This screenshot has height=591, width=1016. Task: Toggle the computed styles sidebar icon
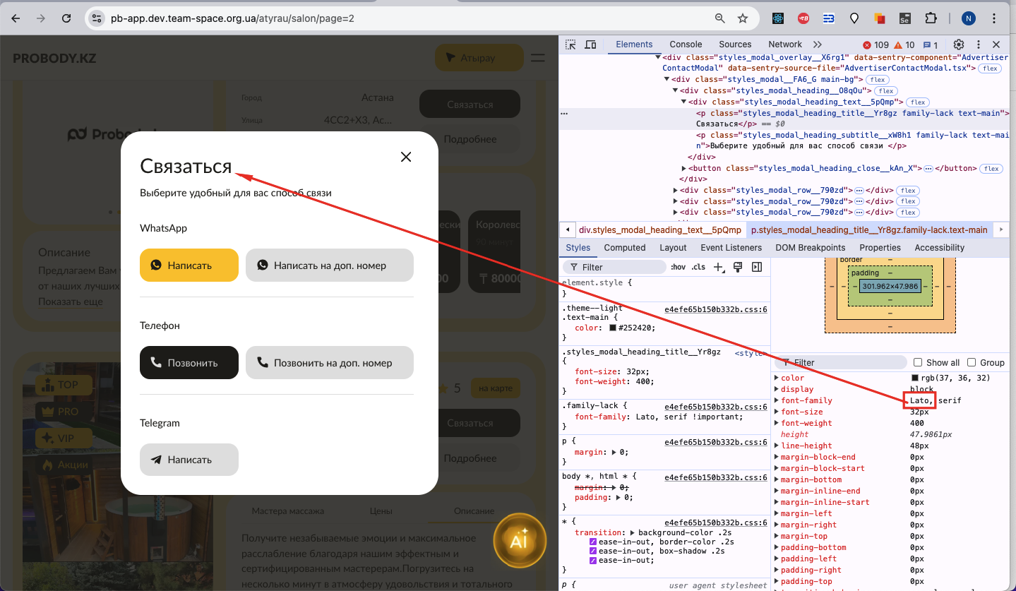coord(757,267)
